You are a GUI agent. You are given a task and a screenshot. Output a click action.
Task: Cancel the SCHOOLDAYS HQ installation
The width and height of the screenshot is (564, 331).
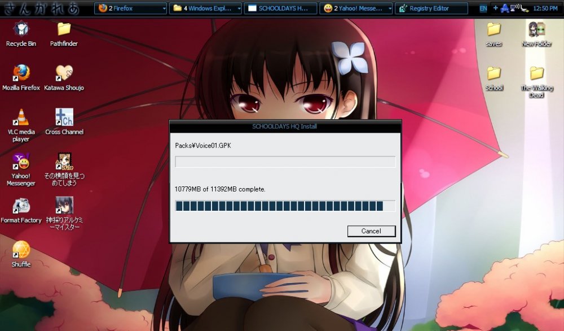(371, 231)
